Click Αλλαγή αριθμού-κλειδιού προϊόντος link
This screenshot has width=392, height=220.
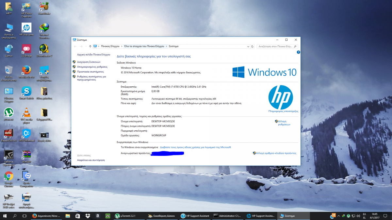(x=276, y=153)
